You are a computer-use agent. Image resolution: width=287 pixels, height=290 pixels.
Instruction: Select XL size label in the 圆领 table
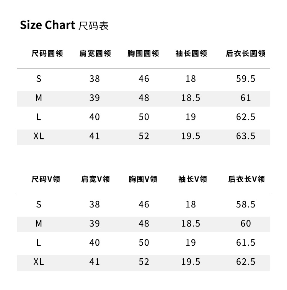(x=39, y=136)
